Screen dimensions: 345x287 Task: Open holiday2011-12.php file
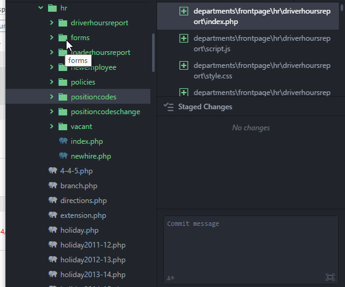pos(93,245)
